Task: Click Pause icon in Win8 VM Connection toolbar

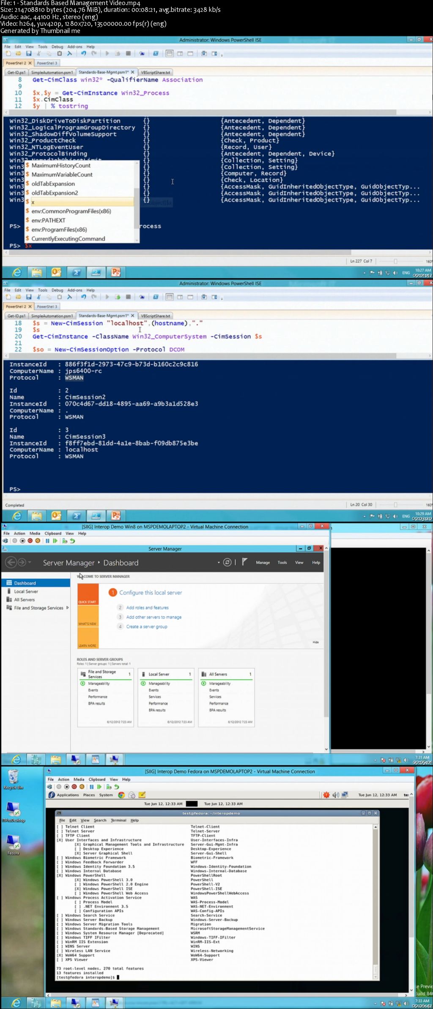Action: pos(48,541)
